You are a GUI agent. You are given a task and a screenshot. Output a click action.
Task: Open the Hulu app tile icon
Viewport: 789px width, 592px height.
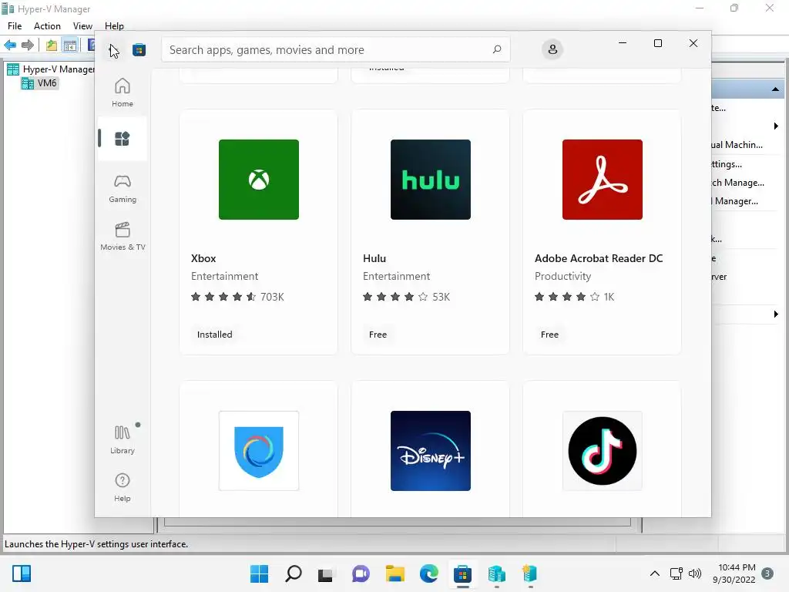[431, 179]
